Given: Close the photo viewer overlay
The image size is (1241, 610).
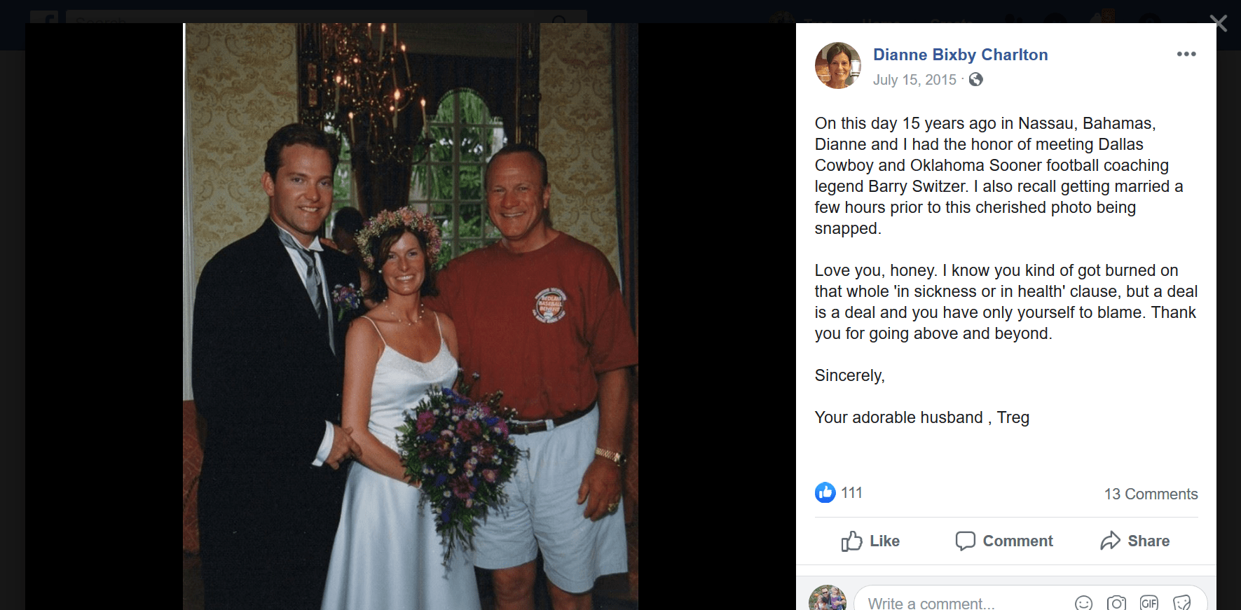Looking at the screenshot, I should pos(1219,23).
